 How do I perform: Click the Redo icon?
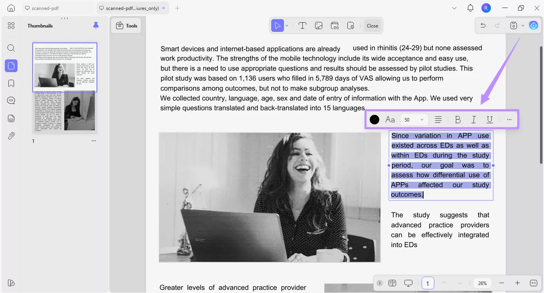coord(497,25)
